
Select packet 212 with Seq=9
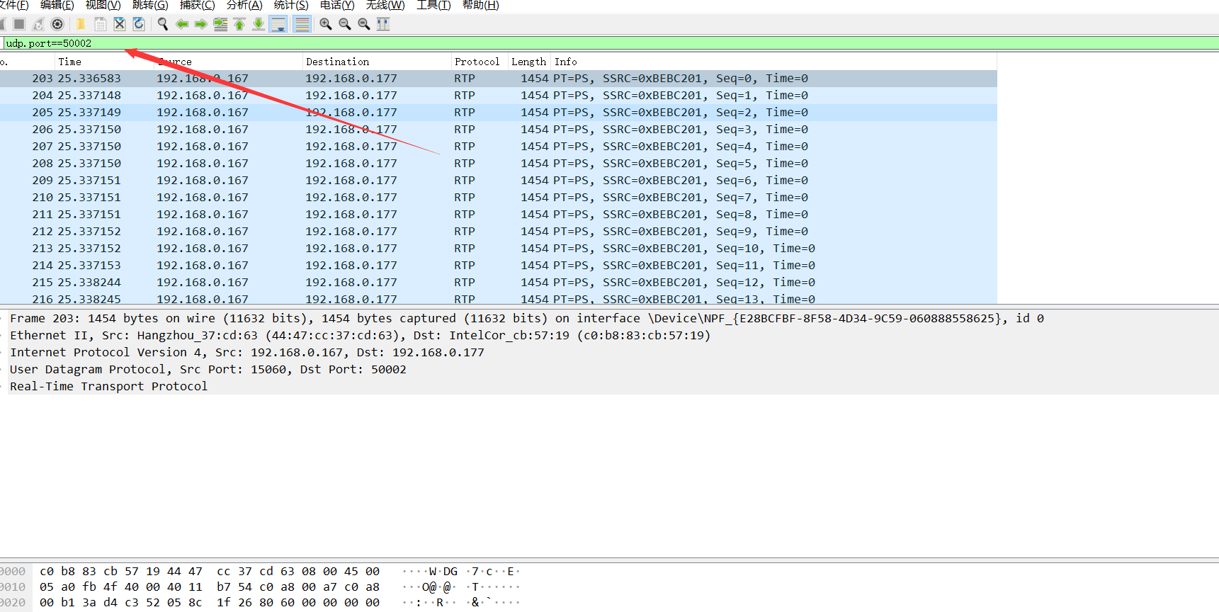tap(499, 232)
